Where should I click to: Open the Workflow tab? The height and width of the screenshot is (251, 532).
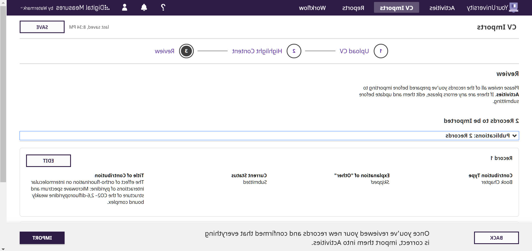[312, 8]
